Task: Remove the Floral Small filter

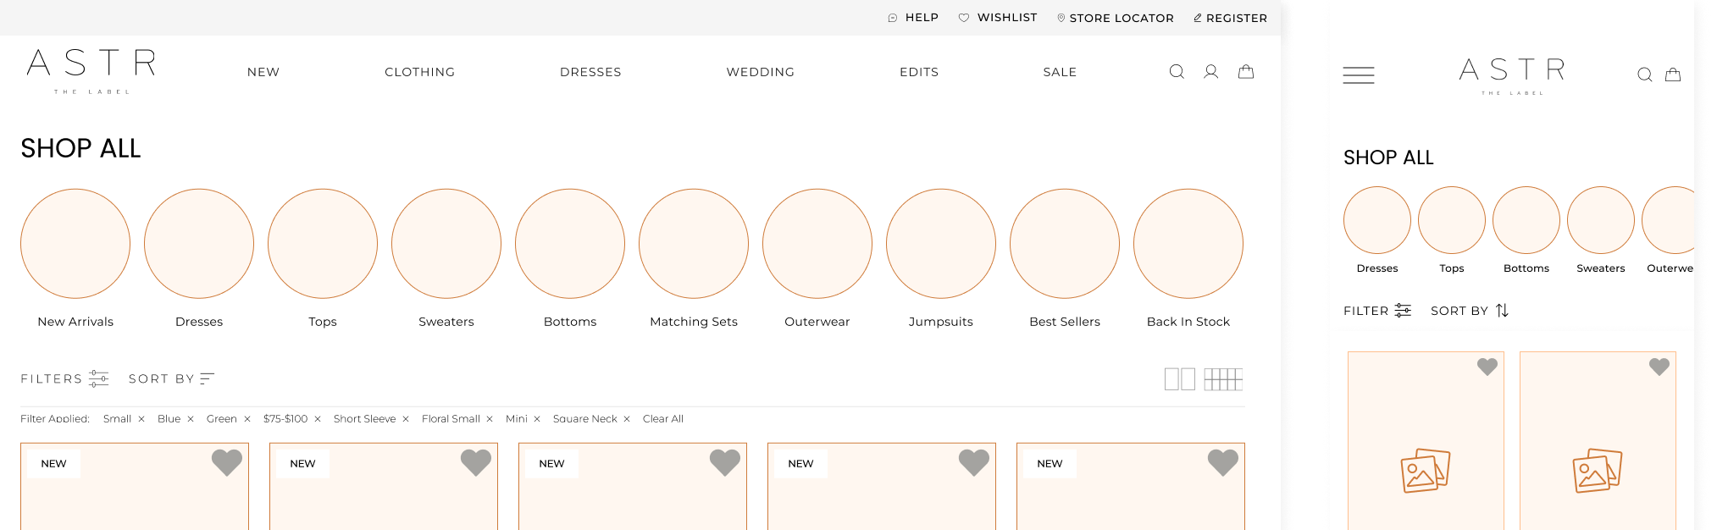Action: pos(490,419)
